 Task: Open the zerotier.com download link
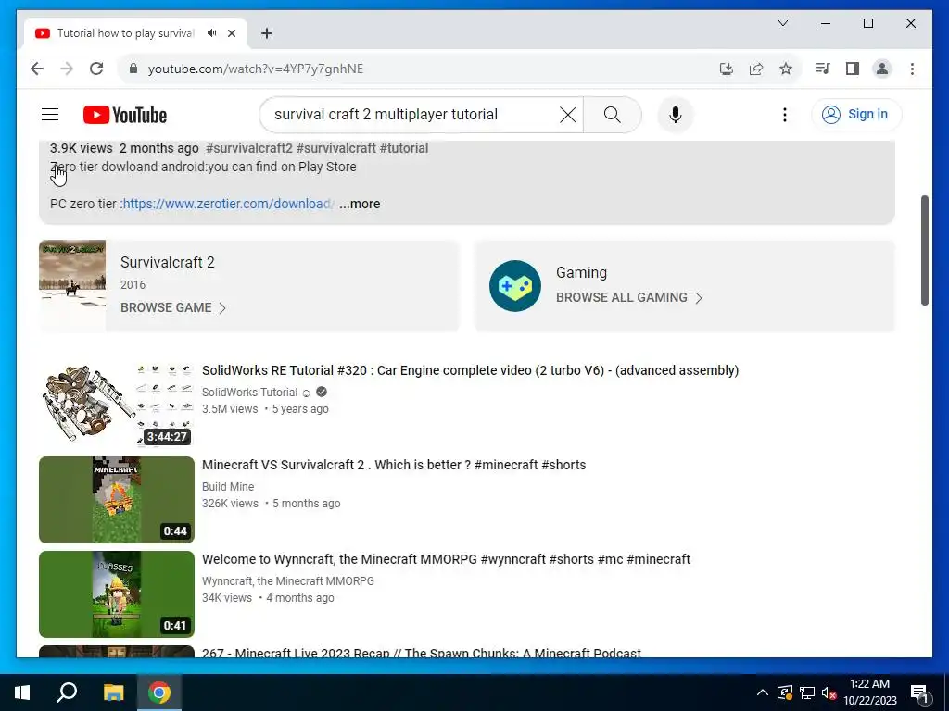[228, 204]
